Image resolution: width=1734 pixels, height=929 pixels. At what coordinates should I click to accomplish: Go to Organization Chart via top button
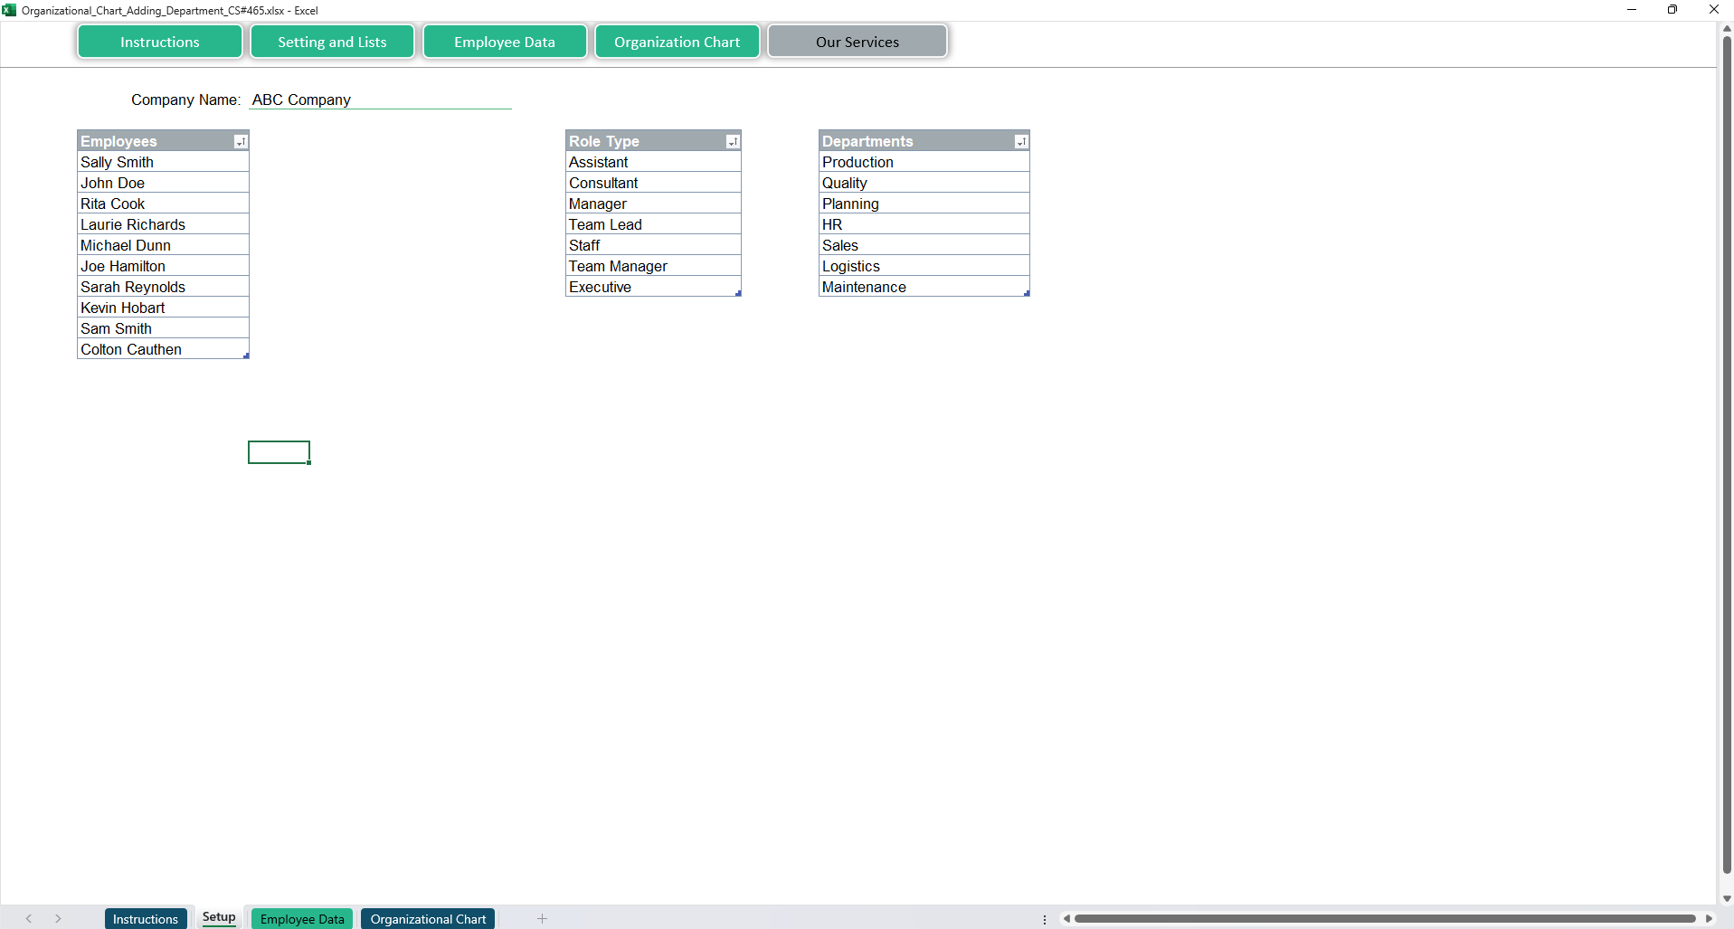pyautogui.click(x=677, y=42)
